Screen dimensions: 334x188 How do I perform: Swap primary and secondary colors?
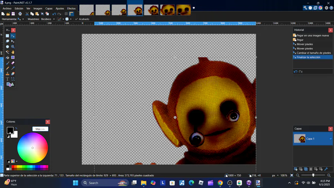(16, 128)
